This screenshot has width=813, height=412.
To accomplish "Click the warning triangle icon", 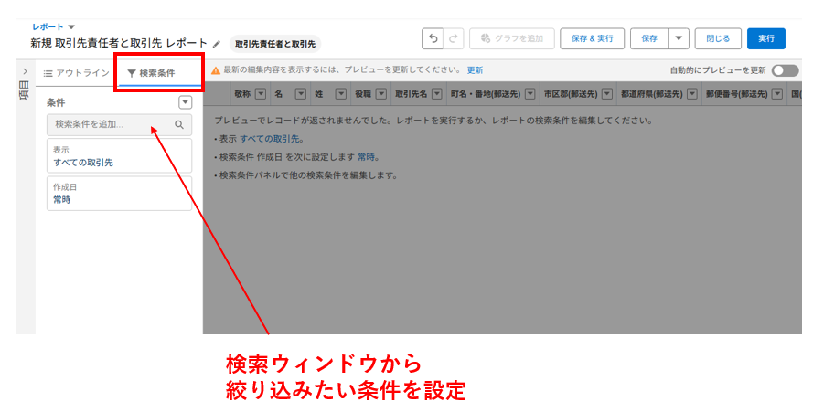I will tap(216, 70).
